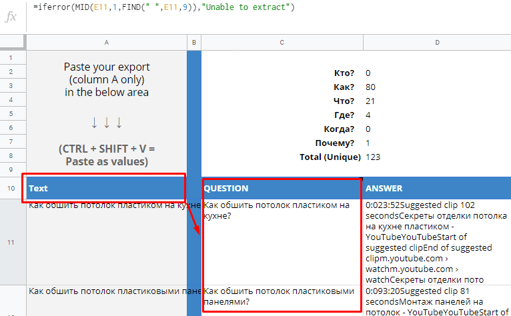This screenshot has width=511, height=316.
Task: Click the value 1 next to Почему?
Action: 368,143
